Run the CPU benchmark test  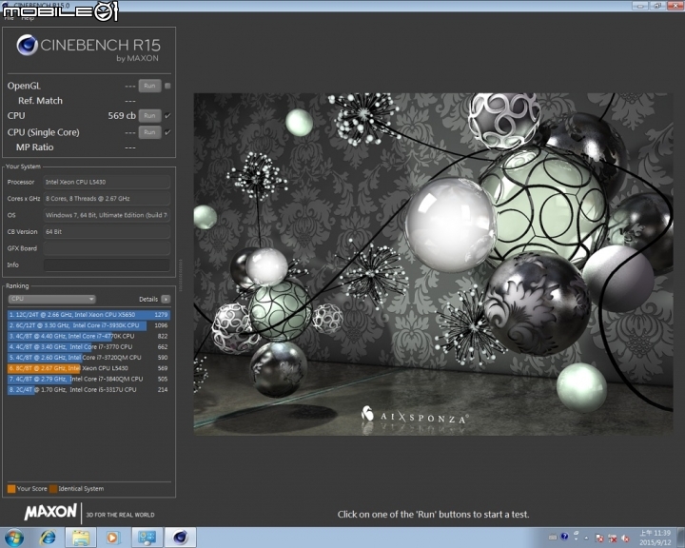point(150,115)
